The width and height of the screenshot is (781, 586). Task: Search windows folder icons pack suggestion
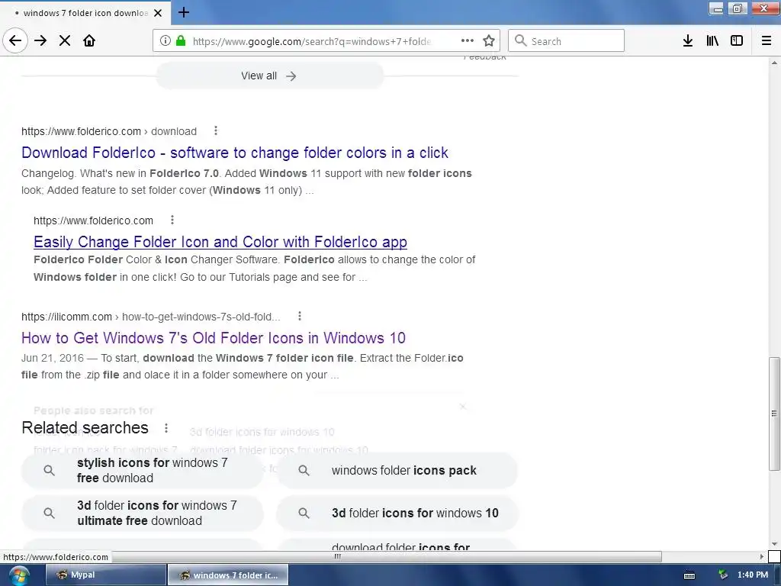[x=397, y=470]
